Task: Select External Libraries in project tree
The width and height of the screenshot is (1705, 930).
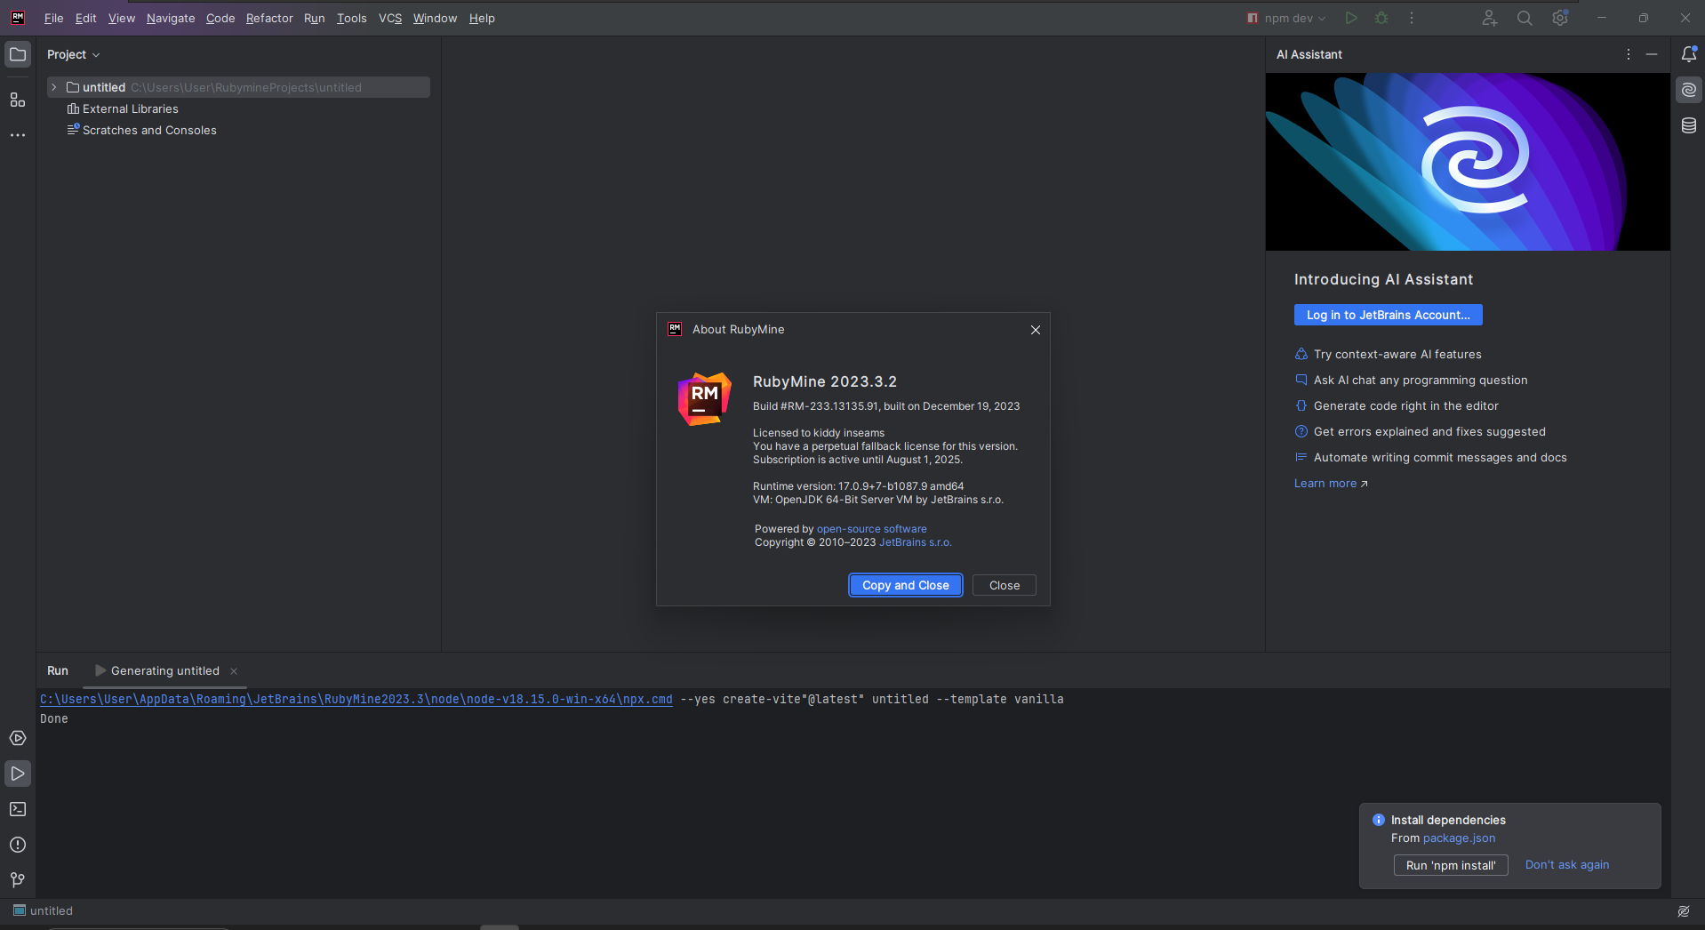Action: [x=131, y=108]
